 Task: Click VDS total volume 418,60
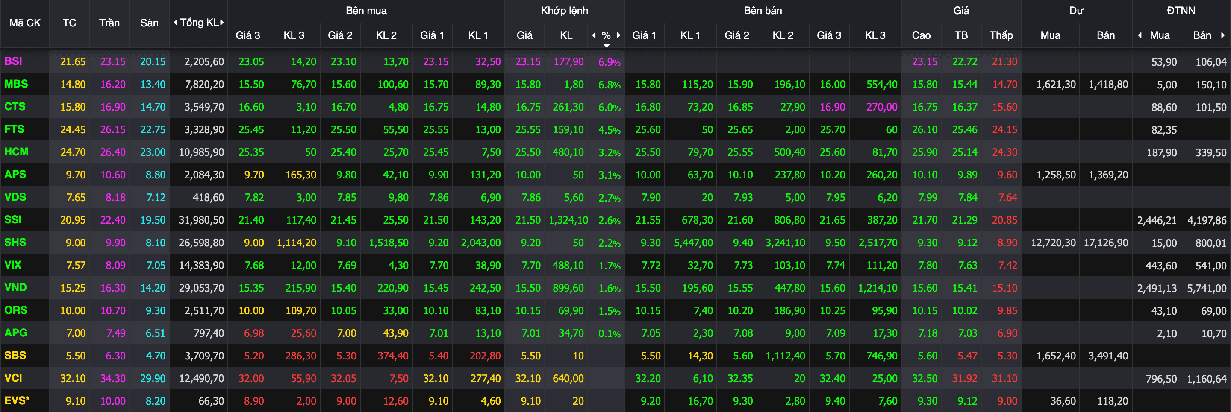tap(208, 198)
